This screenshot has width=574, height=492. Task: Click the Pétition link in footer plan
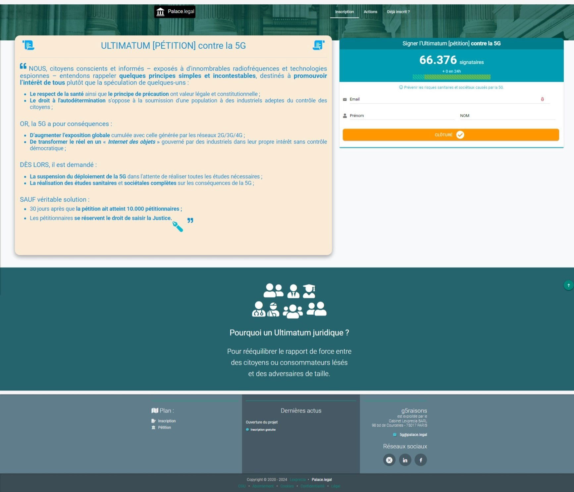(164, 427)
